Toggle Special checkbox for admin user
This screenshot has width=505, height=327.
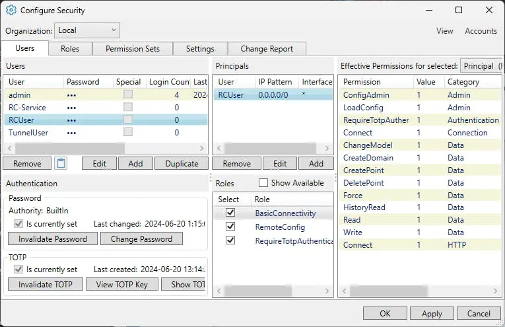(128, 95)
